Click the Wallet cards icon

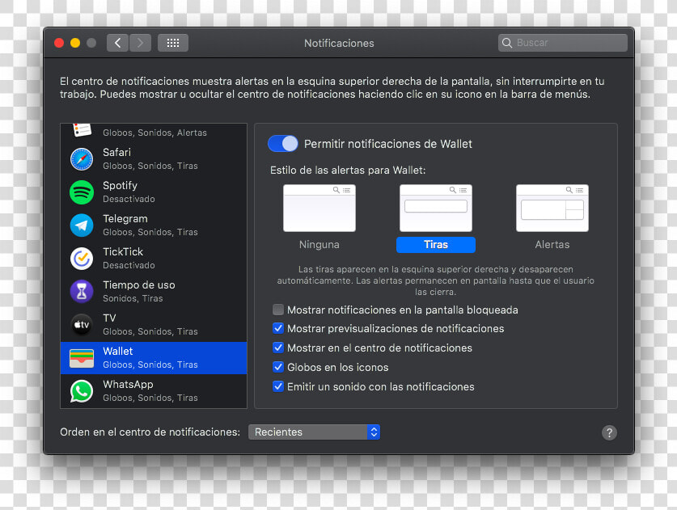pos(82,358)
